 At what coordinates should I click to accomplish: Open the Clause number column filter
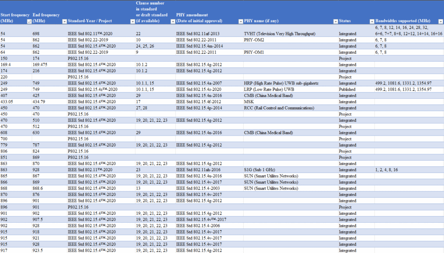(x=173, y=21)
